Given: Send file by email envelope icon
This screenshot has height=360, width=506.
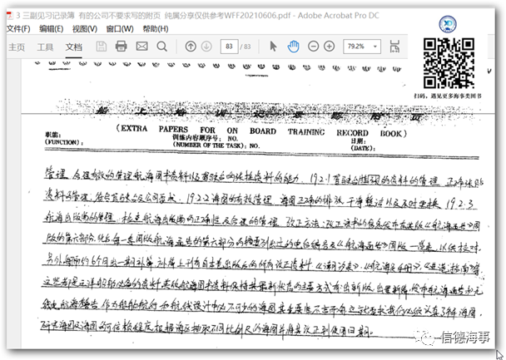Looking at the screenshot, I should pos(141,47).
